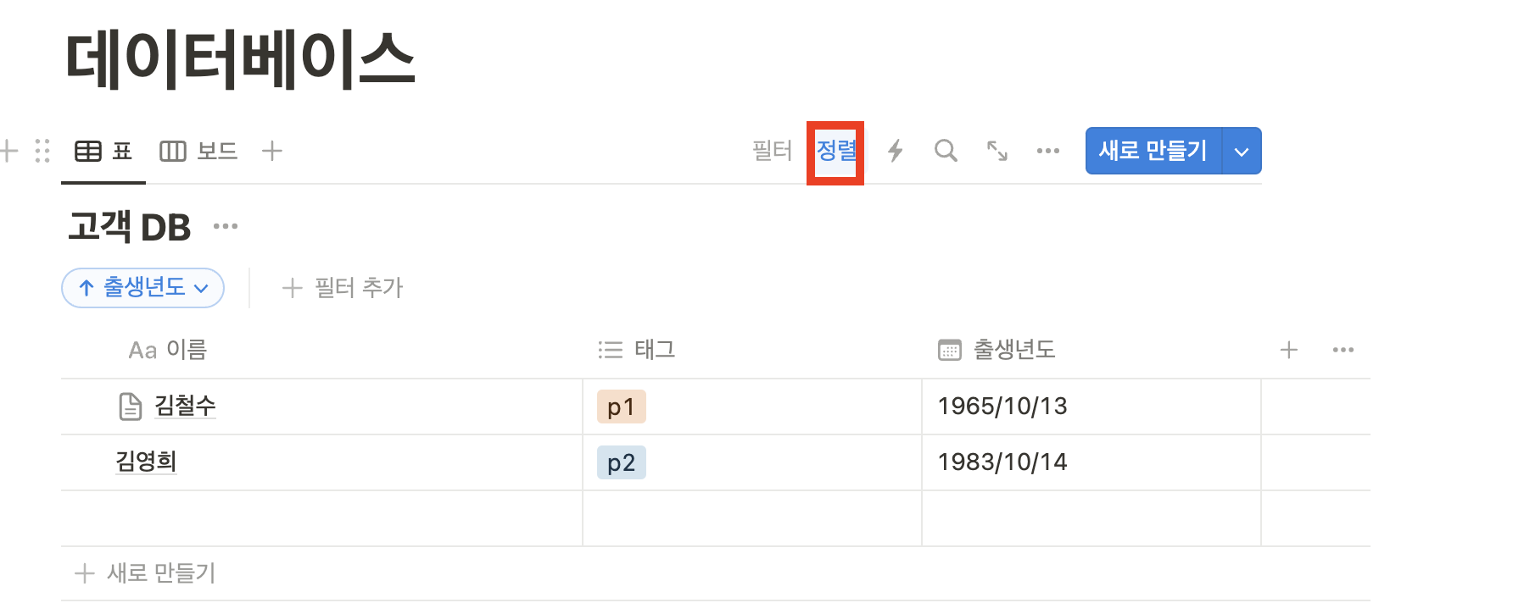1513x603 pixels.
Task: Open the 출생년도 column header menu
Action: click(997, 350)
